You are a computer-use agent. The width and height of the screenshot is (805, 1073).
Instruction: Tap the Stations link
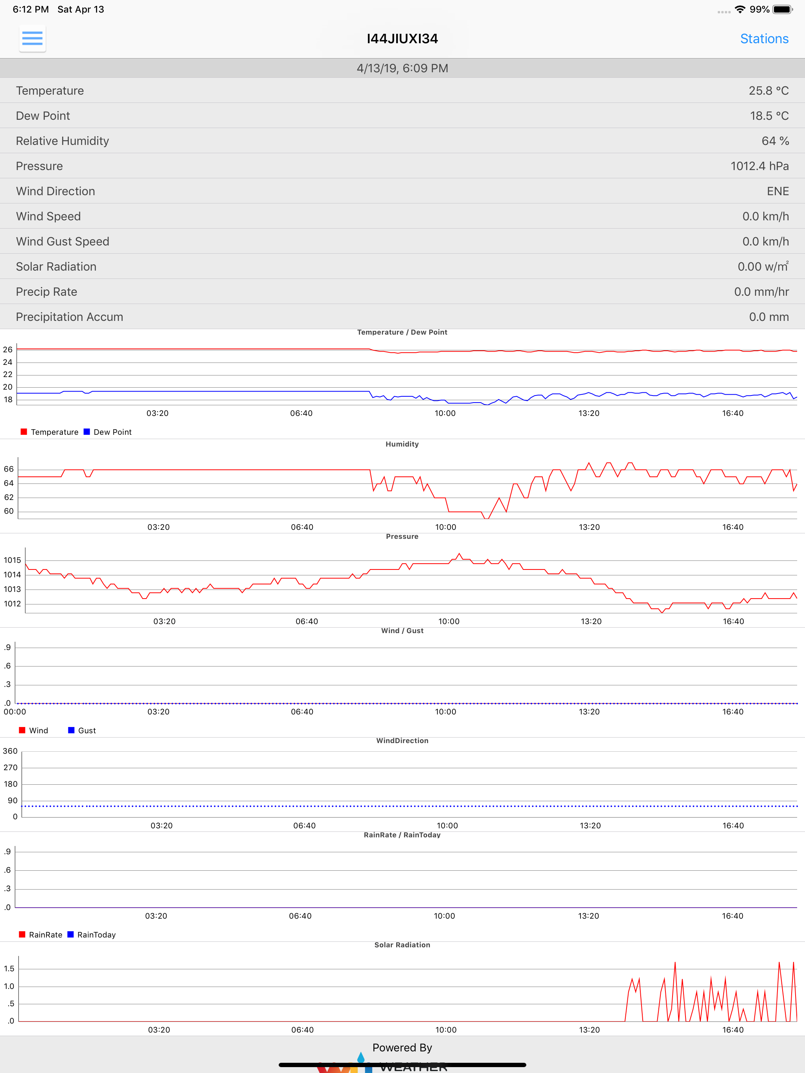pos(764,39)
